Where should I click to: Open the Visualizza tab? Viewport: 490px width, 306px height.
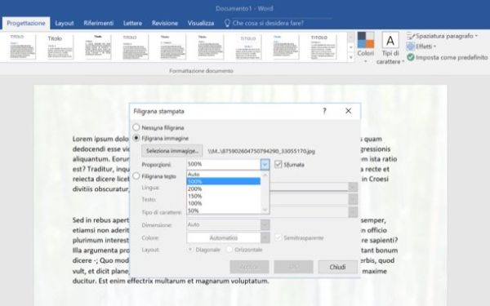(x=201, y=24)
